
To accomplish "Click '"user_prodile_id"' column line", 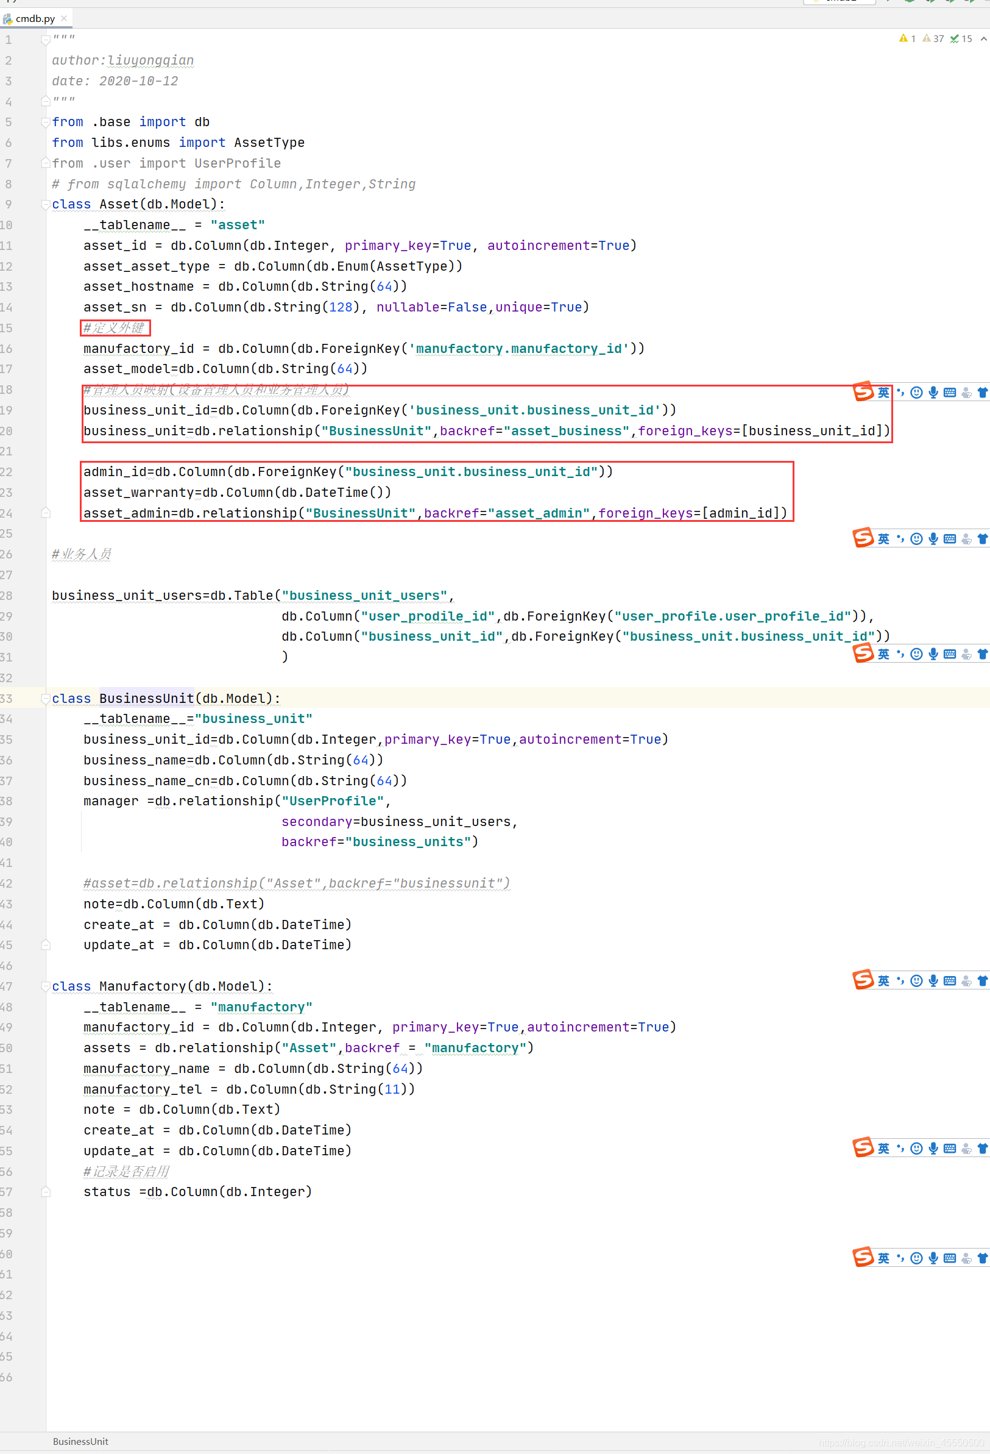I will pos(577,616).
